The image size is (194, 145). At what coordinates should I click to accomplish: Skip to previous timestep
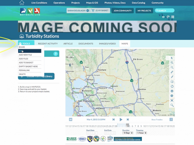coord(113,120)
